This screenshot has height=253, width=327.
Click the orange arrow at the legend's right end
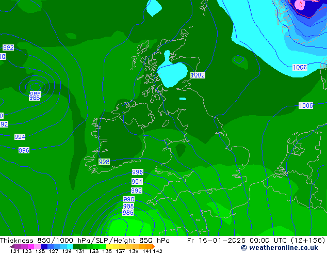[154, 246]
